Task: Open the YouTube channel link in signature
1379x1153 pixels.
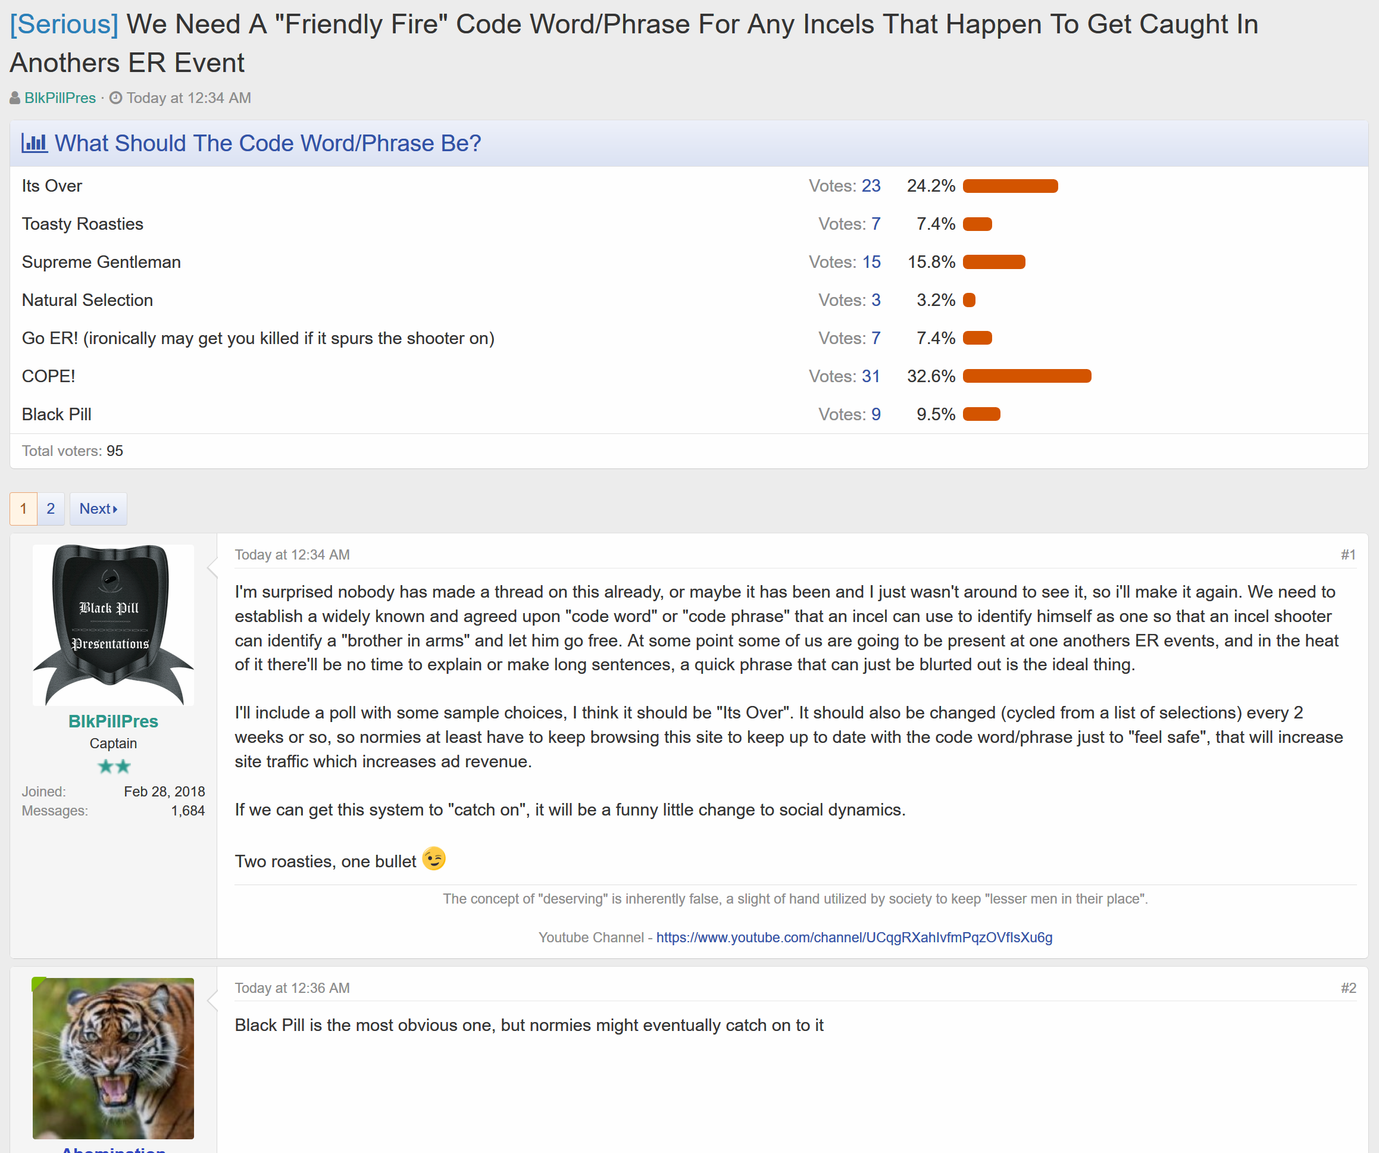Action: tap(853, 937)
